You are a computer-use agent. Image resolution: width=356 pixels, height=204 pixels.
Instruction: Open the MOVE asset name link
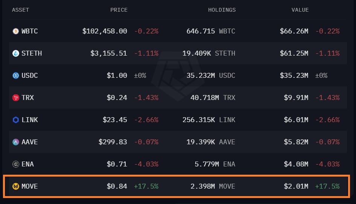[30, 186]
